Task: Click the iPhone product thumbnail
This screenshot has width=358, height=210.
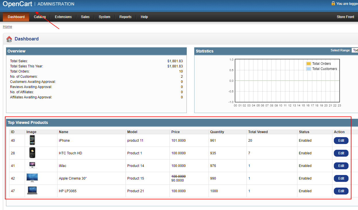Action: (x=32, y=140)
